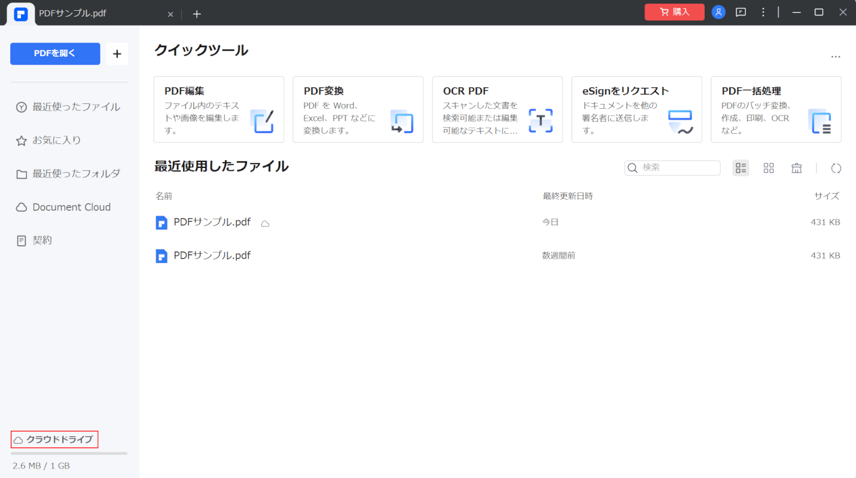Open the vertical three-dot menu in title bar
The image size is (856, 478).
tap(763, 12)
